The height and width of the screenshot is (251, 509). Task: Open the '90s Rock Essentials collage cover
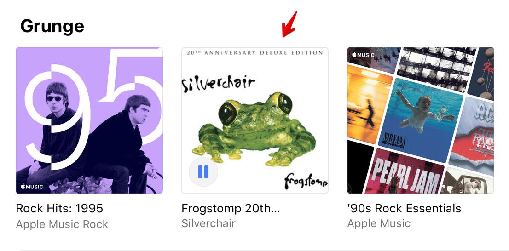tap(420, 120)
